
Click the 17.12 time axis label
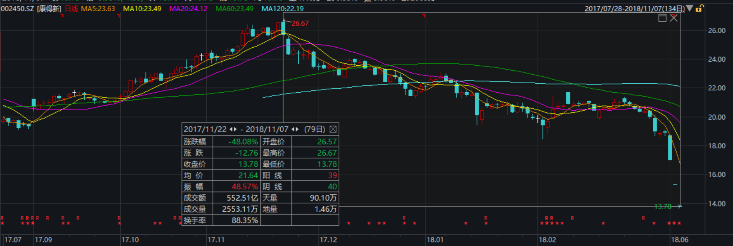(x=328, y=240)
